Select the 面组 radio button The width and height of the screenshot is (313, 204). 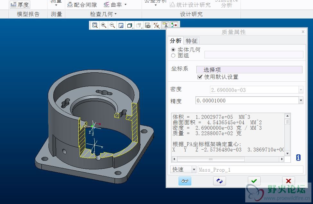click(x=173, y=55)
